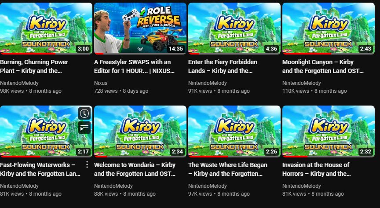Screen dimensions: 380x208
Task: Click the Watch later clock icon
Action: [84, 113]
